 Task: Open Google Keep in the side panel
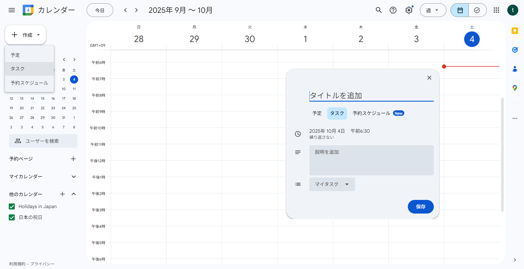click(x=515, y=31)
